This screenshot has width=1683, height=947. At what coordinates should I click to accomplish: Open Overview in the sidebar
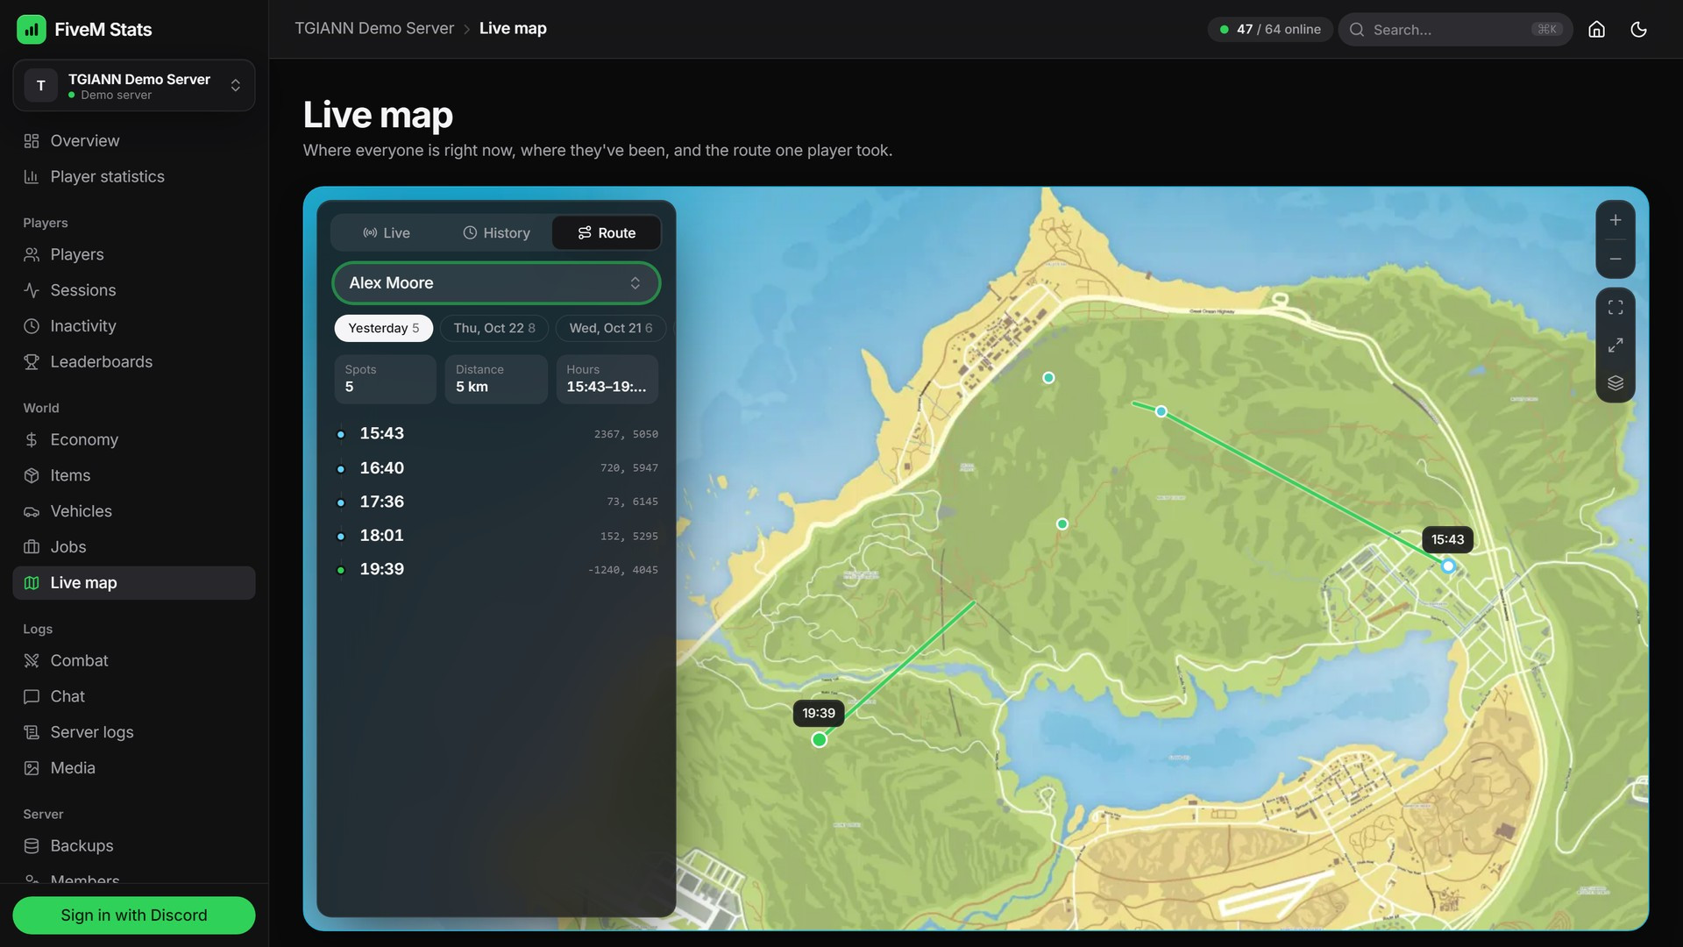(134, 141)
